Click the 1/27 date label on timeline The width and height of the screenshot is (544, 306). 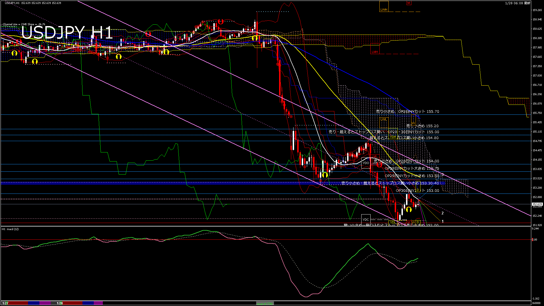coord(5,303)
